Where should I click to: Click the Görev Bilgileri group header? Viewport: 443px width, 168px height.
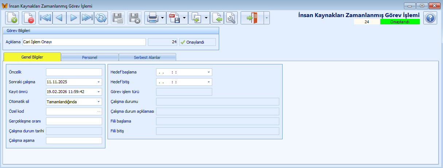click(x=110, y=31)
